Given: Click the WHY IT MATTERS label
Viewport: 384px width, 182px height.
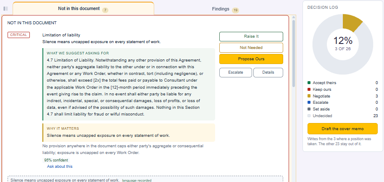Looking at the screenshot, I should (63, 128).
